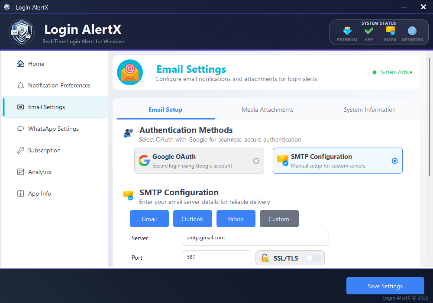Click the App Info icon

20,193
